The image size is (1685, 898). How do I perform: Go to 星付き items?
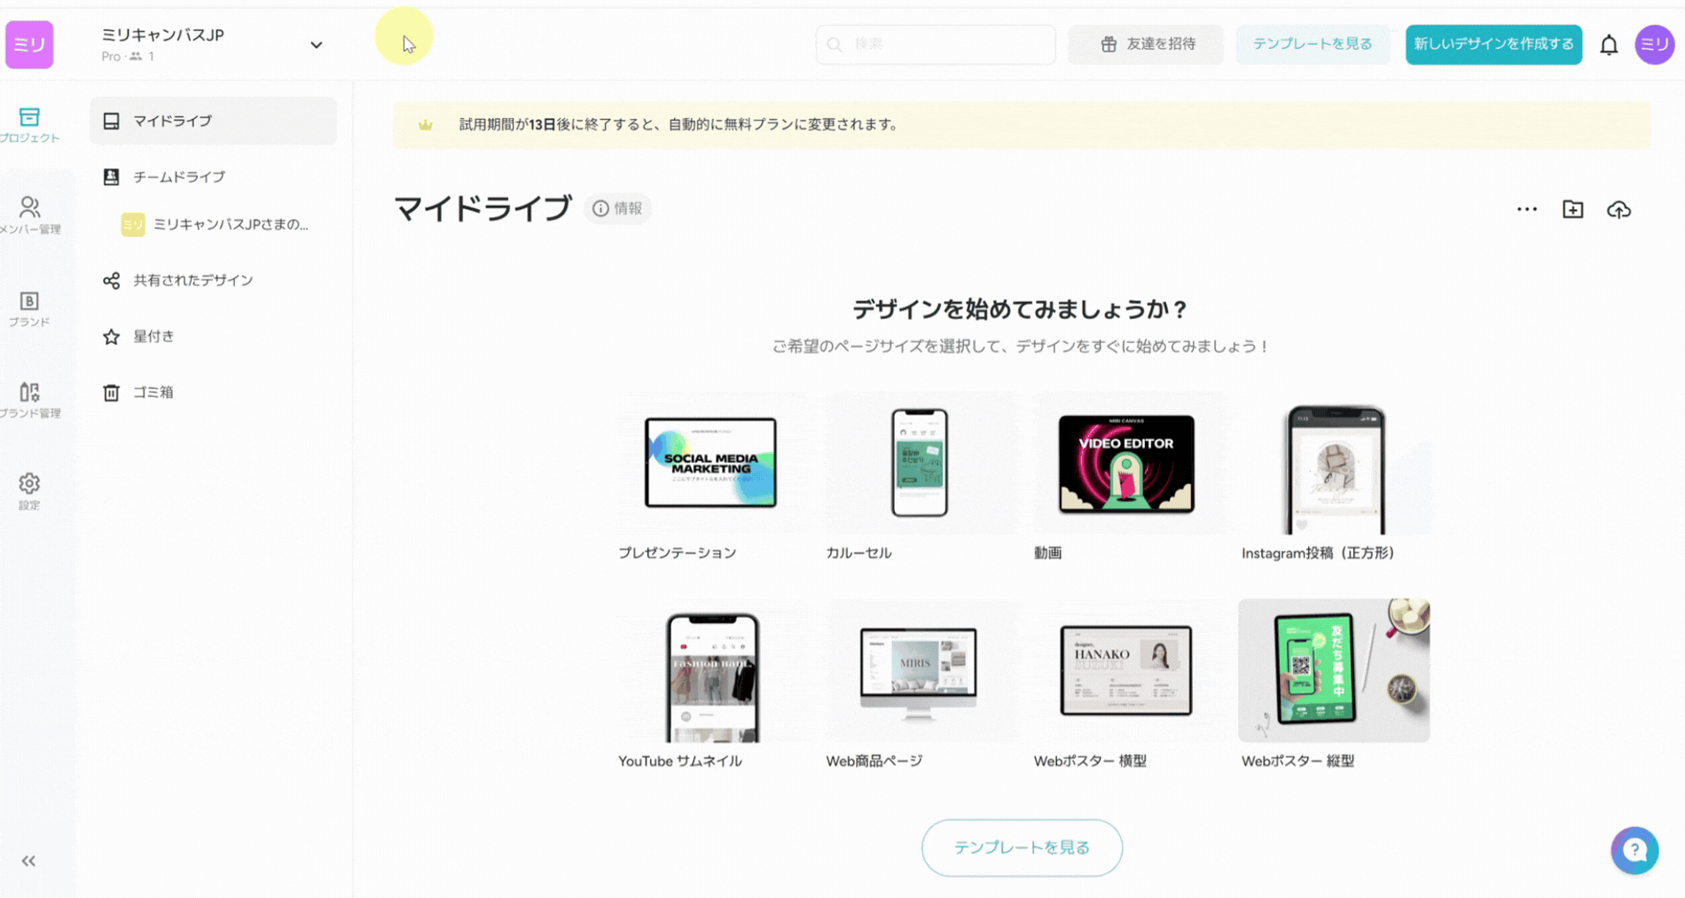(153, 337)
